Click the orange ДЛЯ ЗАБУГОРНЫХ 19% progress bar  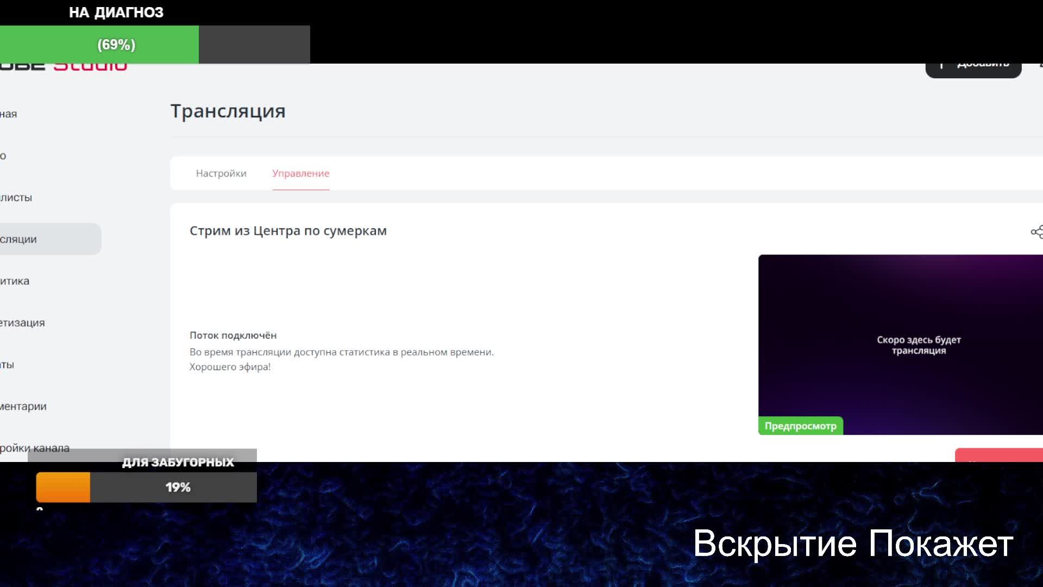tap(63, 487)
